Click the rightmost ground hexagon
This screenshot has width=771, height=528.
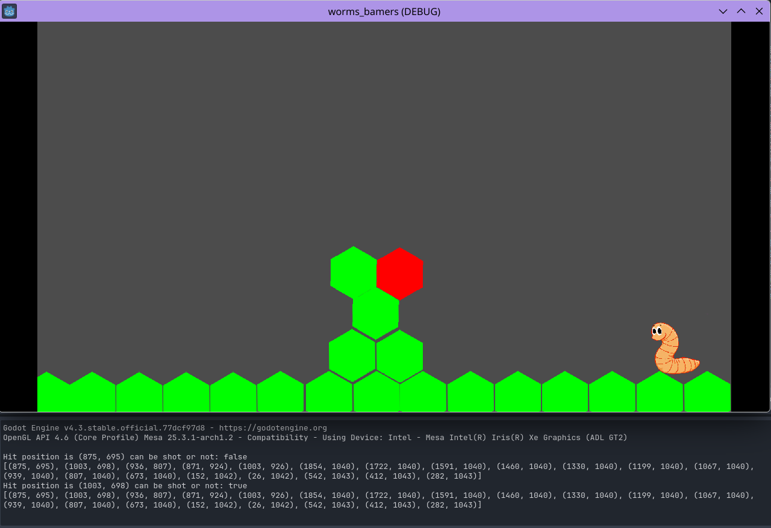pyautogui.click(x=707, y=393)
